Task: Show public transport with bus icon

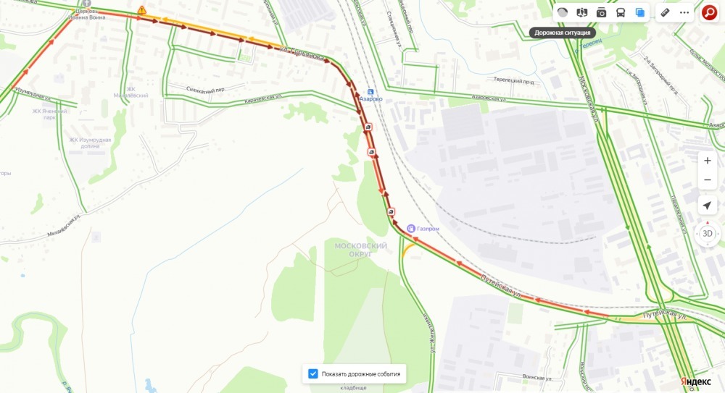Action: 621,12
